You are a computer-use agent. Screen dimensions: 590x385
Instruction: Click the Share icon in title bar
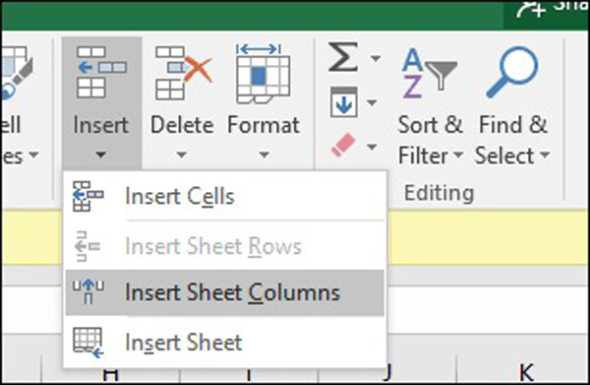pos(531,10)
